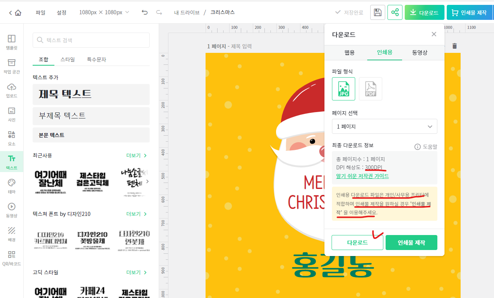This screenshot has height=298, width=494.
Task: Select JPG file format icon
Action: 344,89
